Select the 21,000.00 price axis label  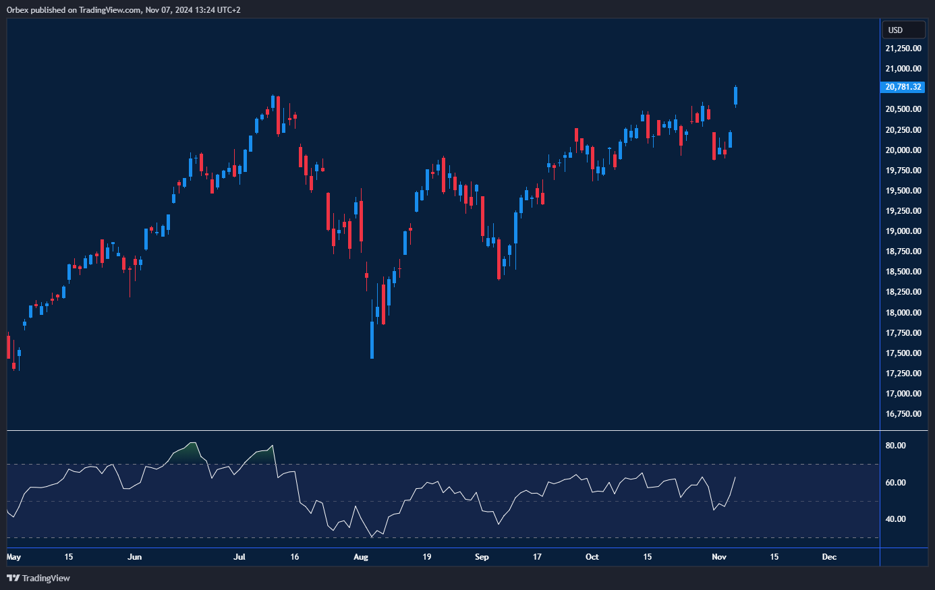[x=903, y=69]
